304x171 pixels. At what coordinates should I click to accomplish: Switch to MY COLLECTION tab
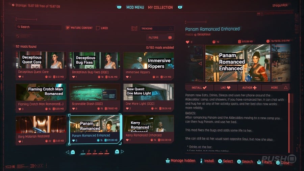160,7
